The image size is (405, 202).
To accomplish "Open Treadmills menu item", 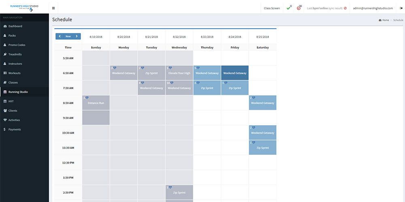I will coord(24,55).
